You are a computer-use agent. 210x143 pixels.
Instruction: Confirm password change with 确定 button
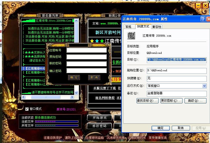(x=74, y=77)
